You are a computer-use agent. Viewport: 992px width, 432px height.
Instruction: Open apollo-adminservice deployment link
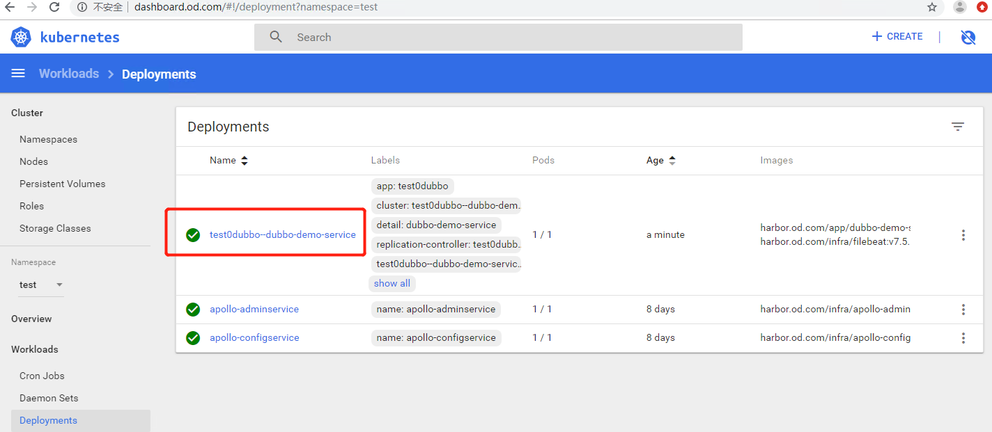pyautogui.click(x=254, y=310)
